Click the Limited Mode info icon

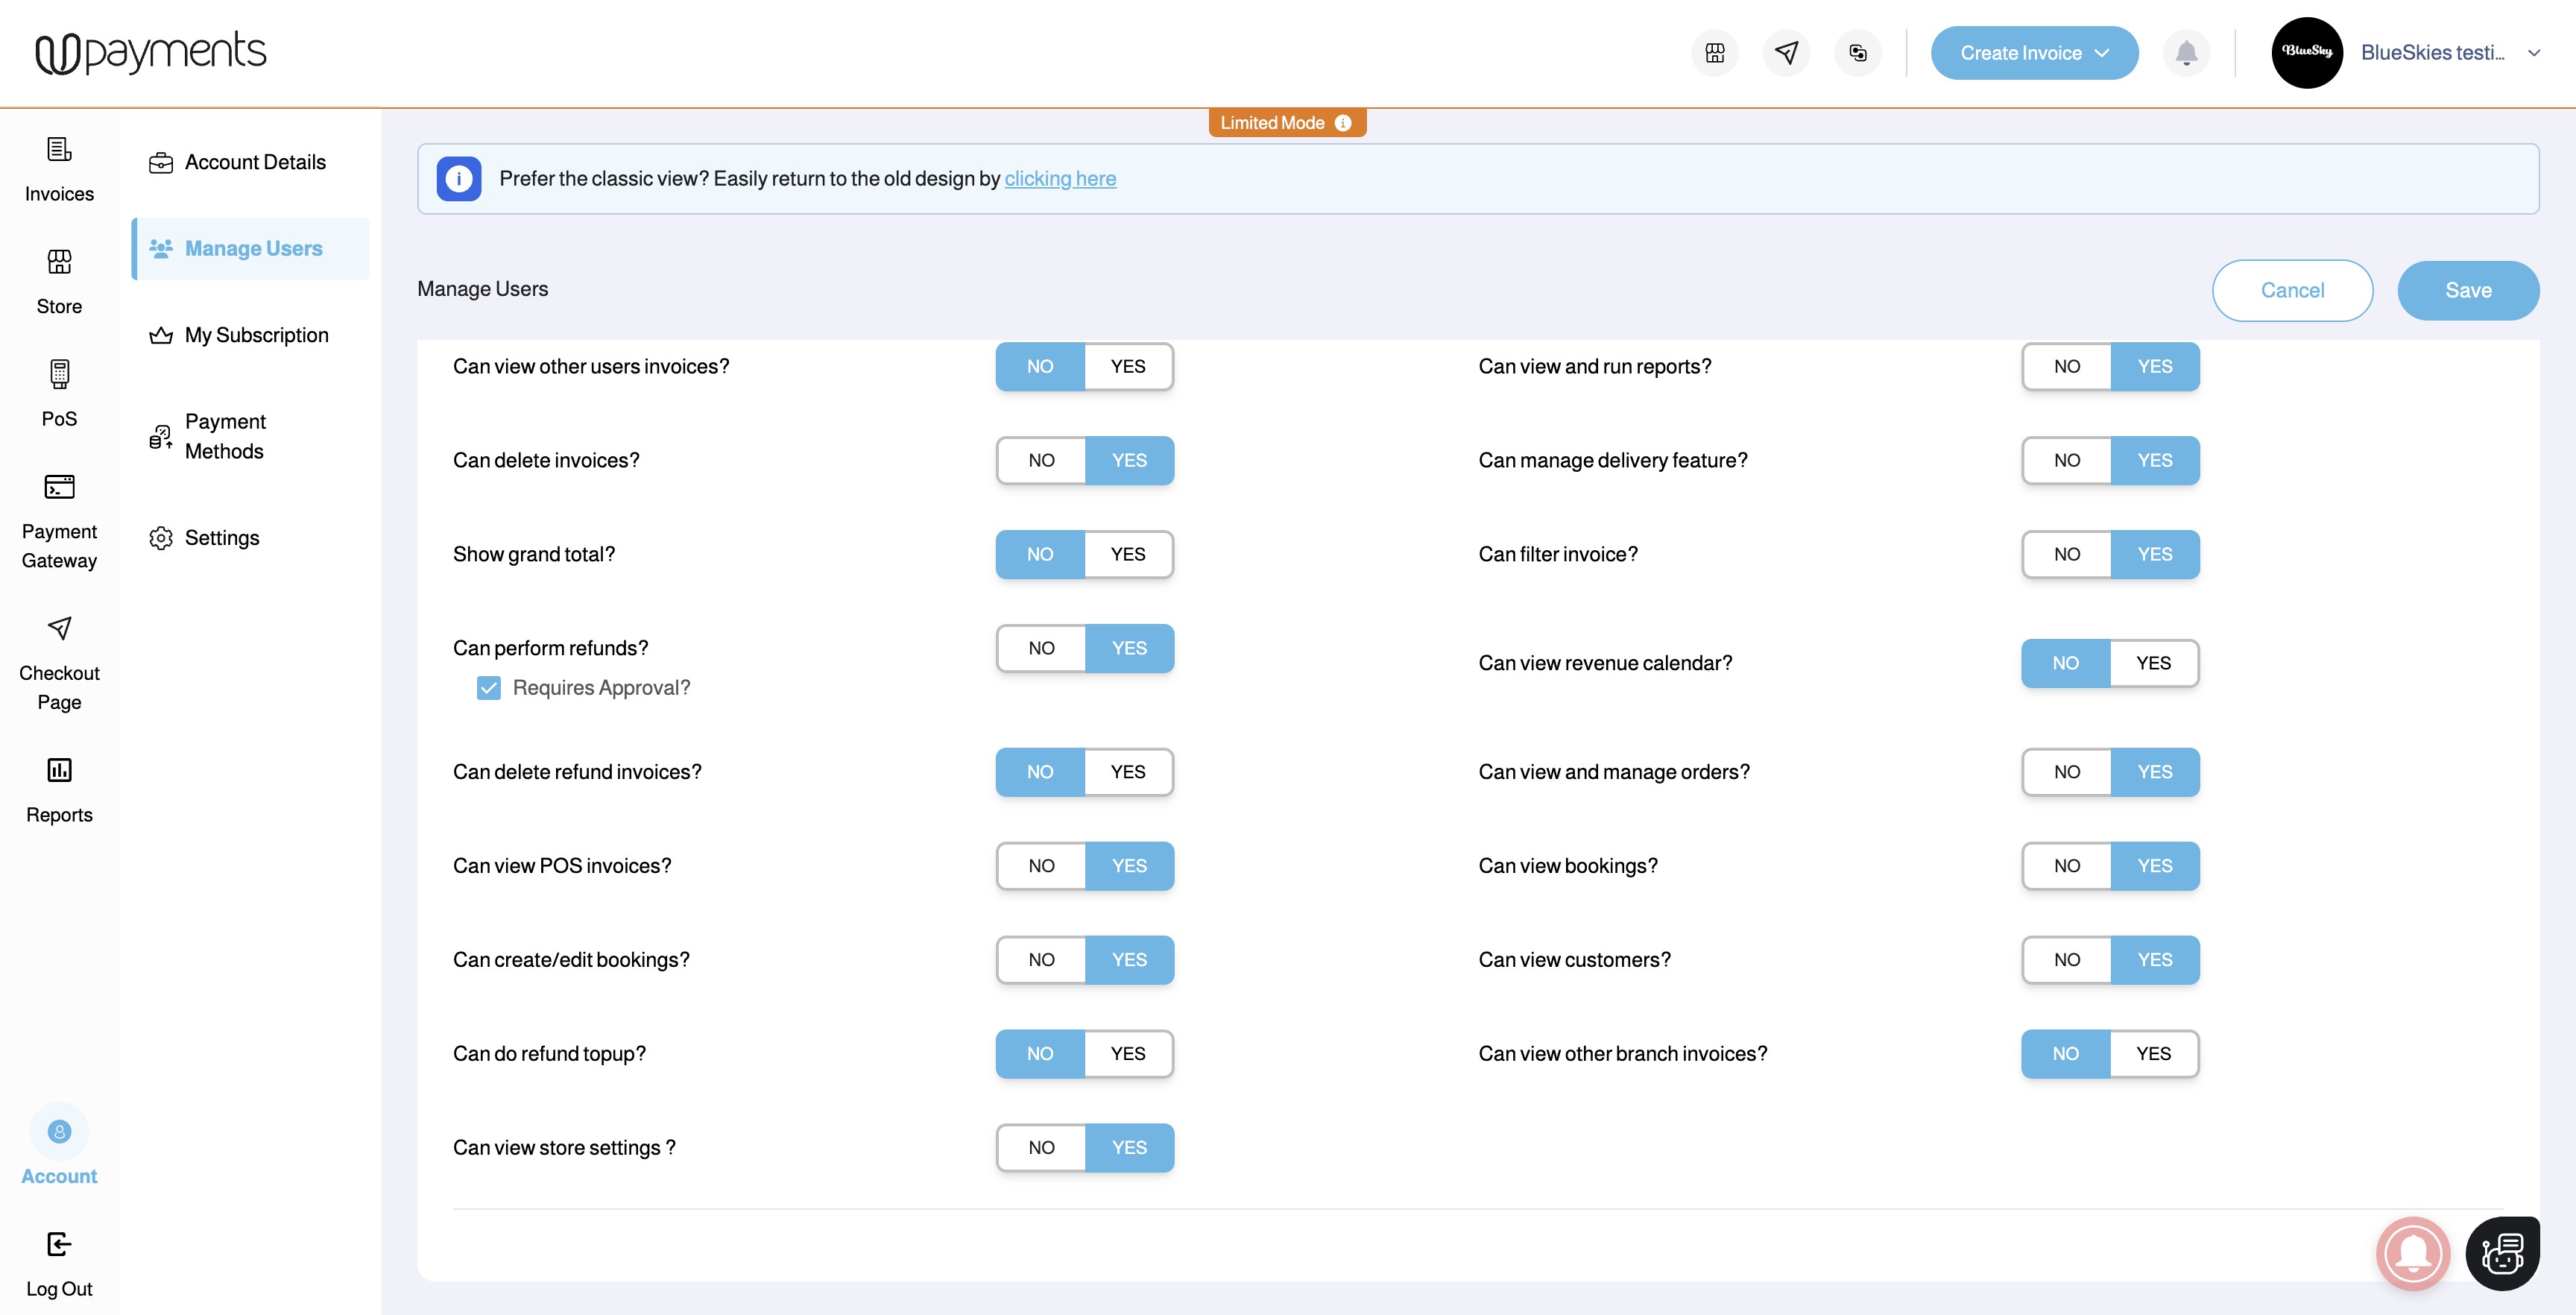click(x=1343, y=123)
